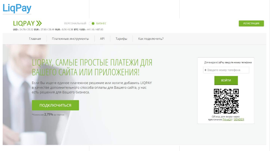Click the blue LiqPay heading link
Screen dimensions: 270x151
[17, 8]
